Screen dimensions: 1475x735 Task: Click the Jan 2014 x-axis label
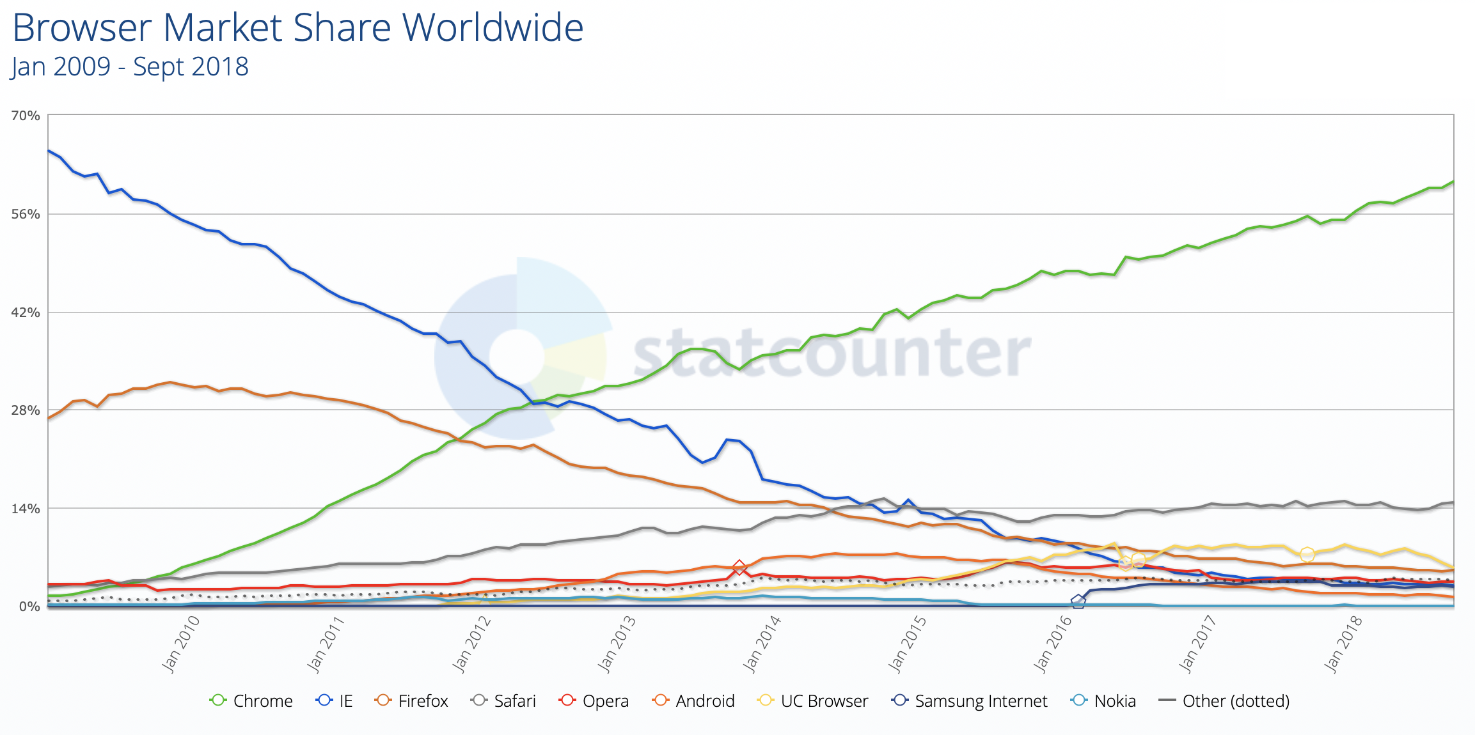tap(762, 643)
